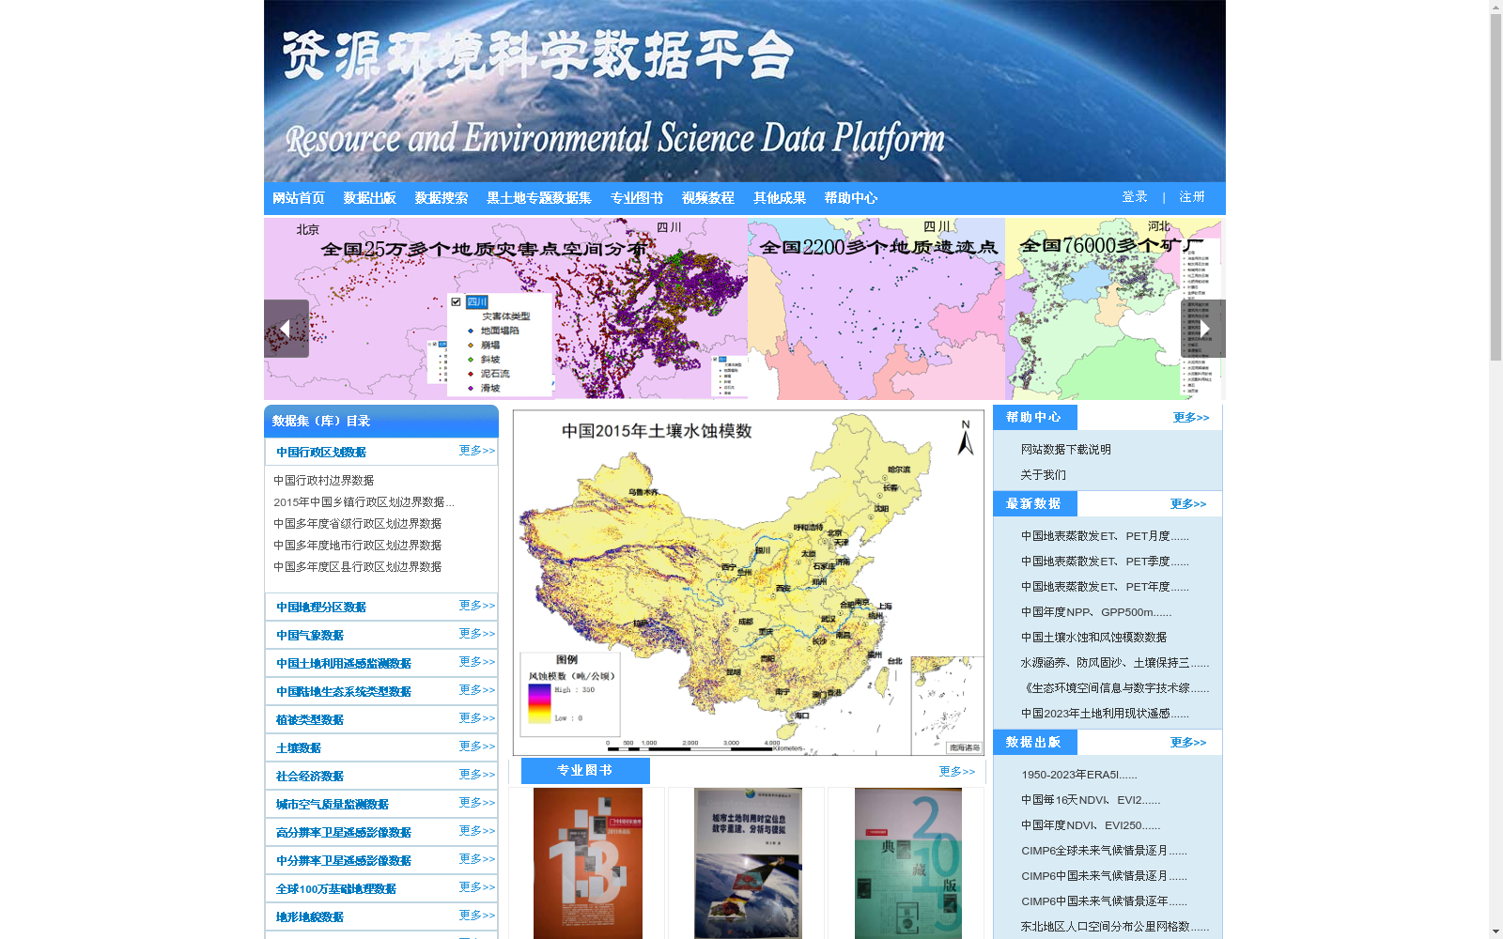Image resolution: width=1503 pixels, height=939 pixels.
Task: Open 网站数据下载说明 help link
Action: 1066,450
